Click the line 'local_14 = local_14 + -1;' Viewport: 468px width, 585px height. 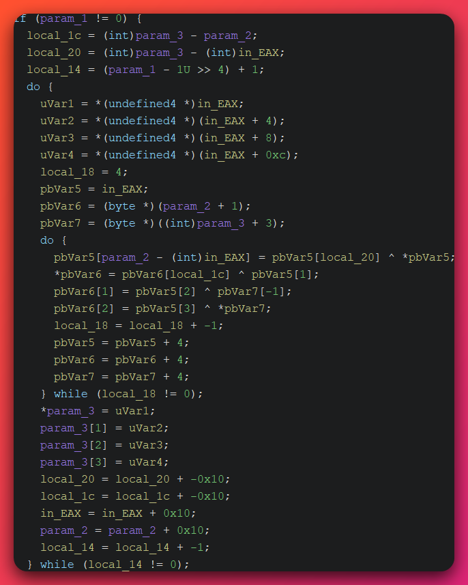pos(125,547)
